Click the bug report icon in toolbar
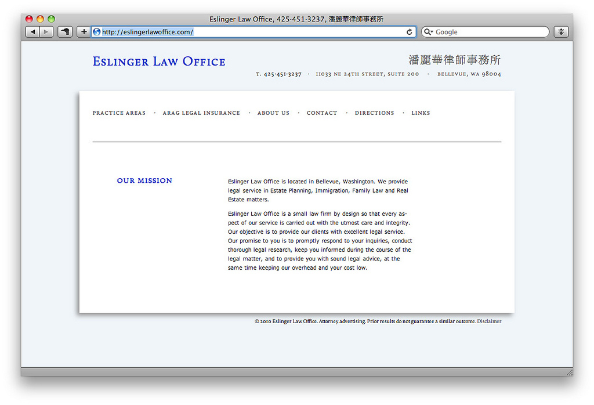The height and width of the screenshot is (405, 594). point(561,32)
